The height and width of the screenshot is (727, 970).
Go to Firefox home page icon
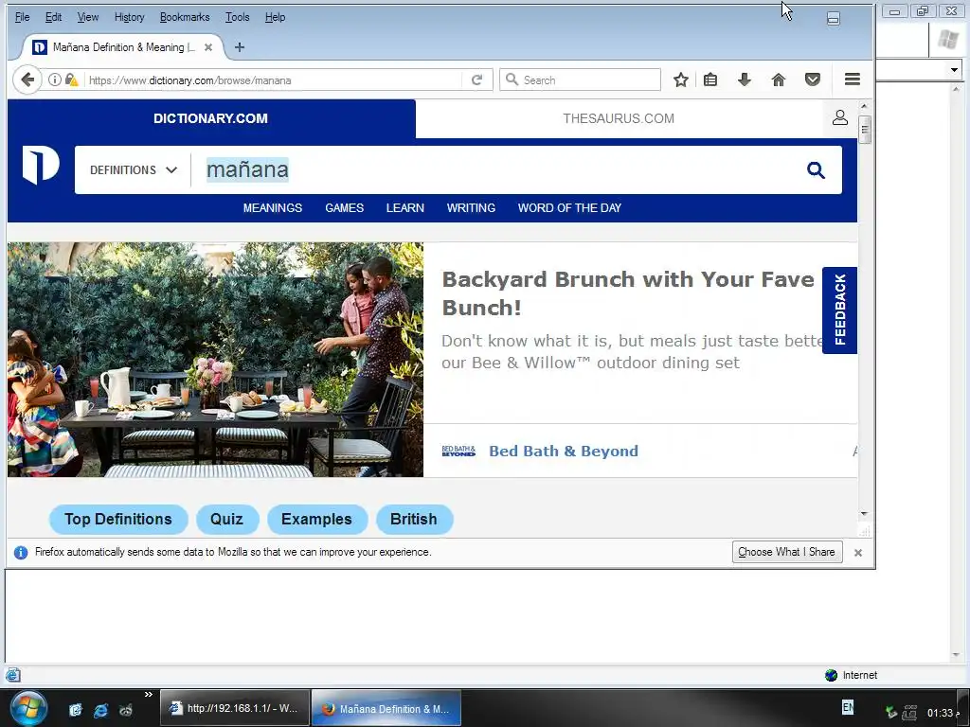(779, 80)
